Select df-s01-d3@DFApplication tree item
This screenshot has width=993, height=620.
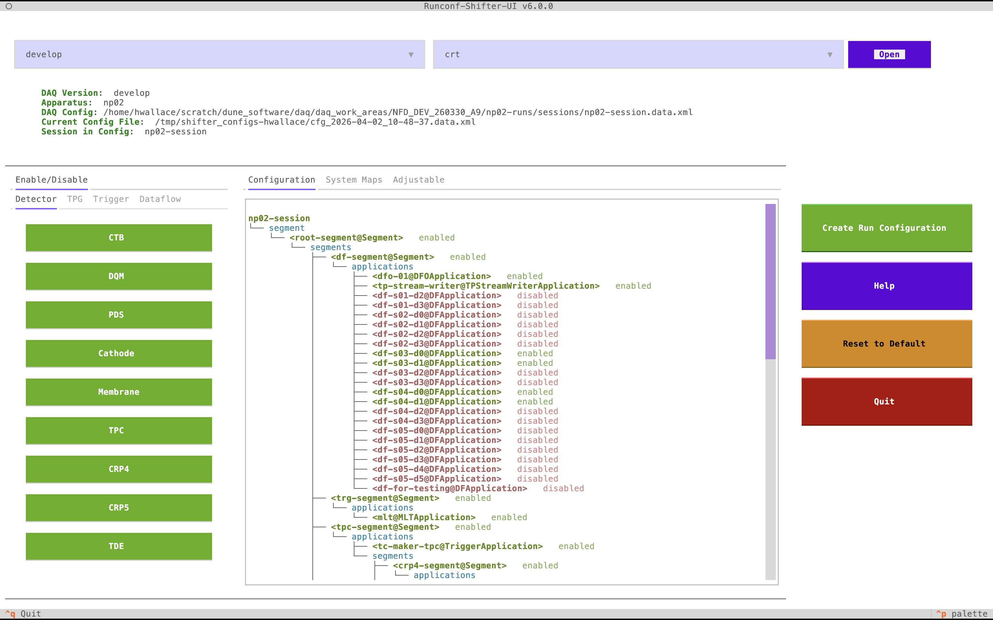437,305
